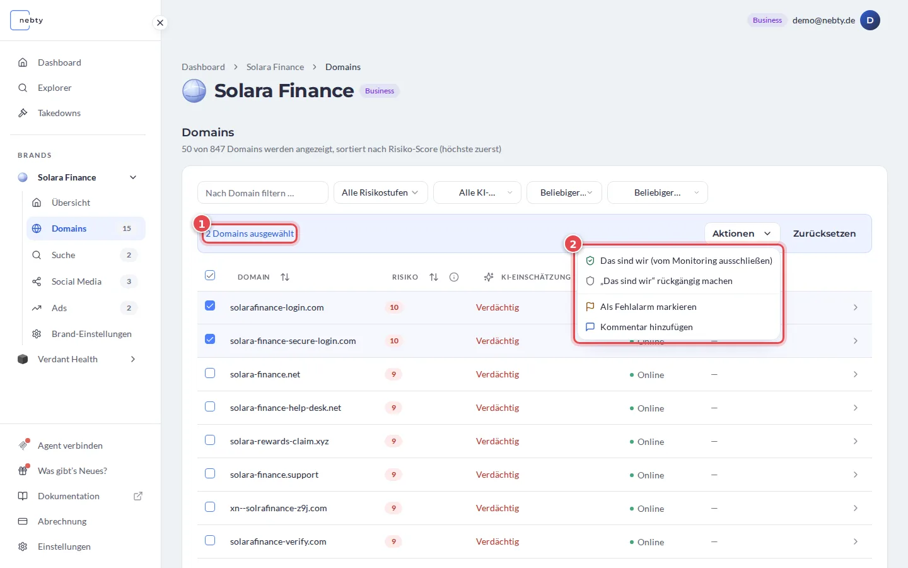Open Was gibt's Neues?

click(x=73, y=471)
